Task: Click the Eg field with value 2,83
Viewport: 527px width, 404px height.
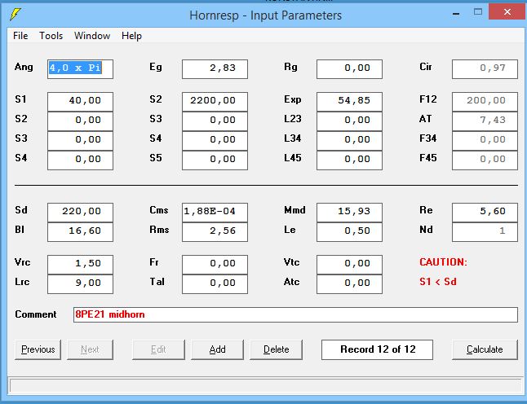Action: [215, 69]
